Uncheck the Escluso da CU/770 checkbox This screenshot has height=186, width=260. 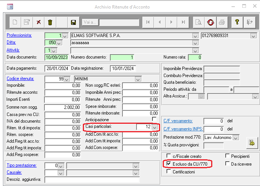[169, 163]
